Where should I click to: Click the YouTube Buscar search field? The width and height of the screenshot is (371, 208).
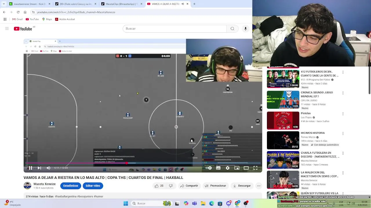(174, 29)
